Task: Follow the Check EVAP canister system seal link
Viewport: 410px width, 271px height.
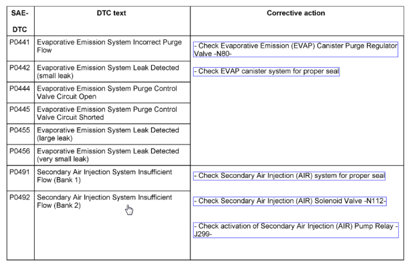Action: [x=266, y=72]
